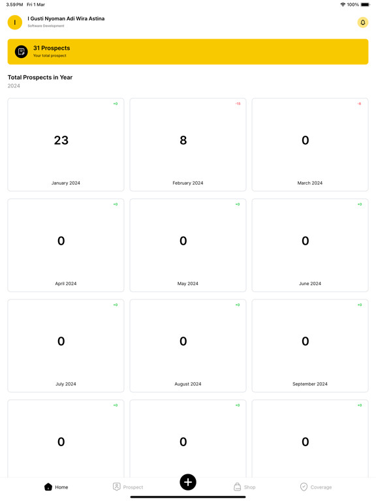376x501 pixels.
Task: Click the 3:59 PM clock in status bar
Action: (x=14, y=5)
